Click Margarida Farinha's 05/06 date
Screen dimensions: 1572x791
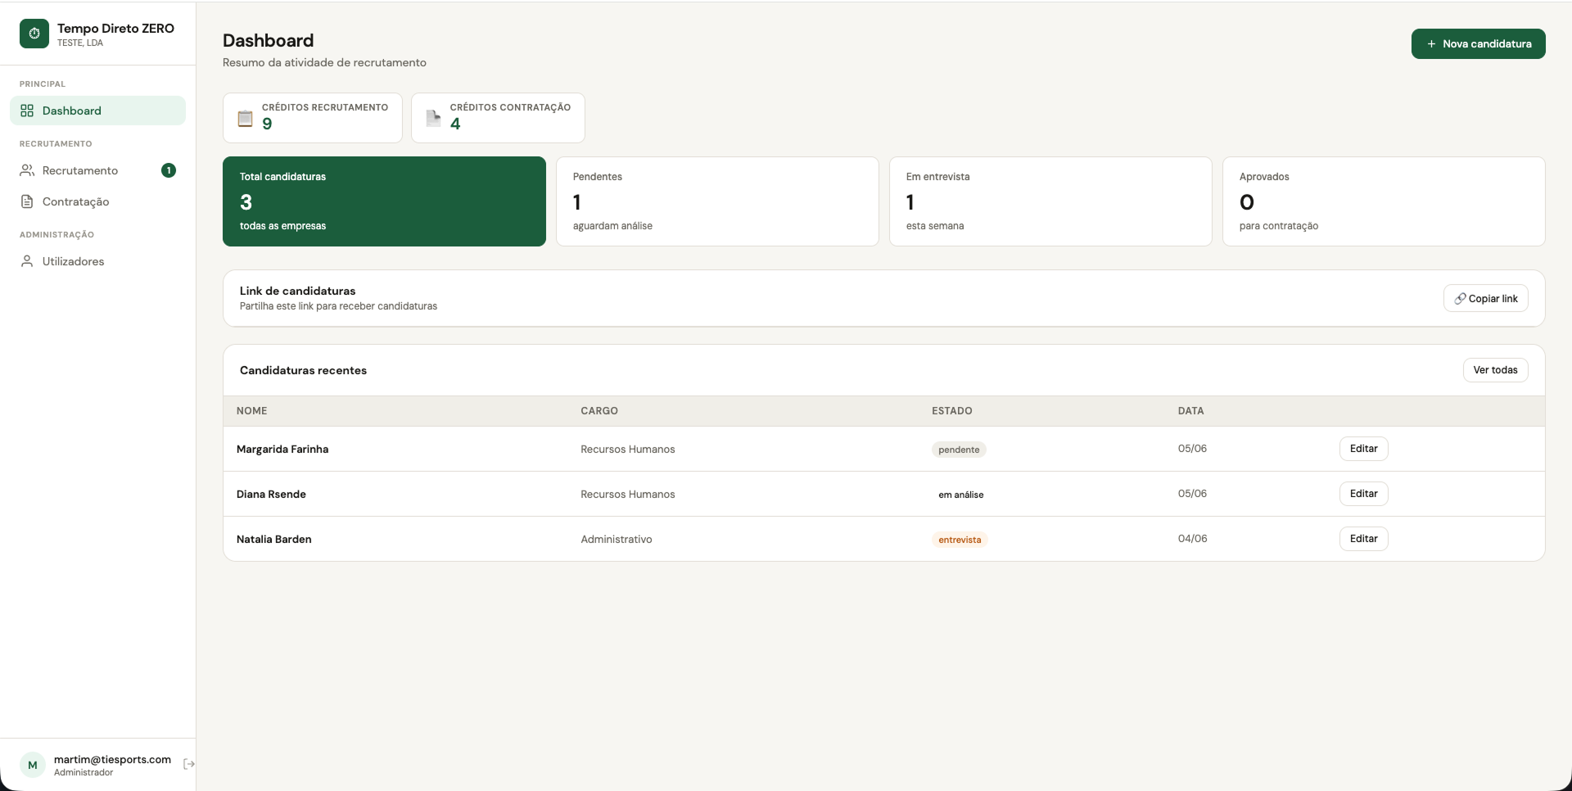[1192, 449]
